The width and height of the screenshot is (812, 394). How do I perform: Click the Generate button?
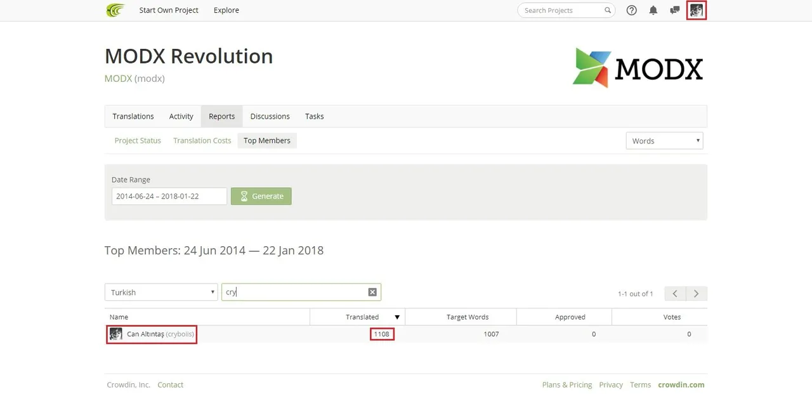(x=261, y=196)
